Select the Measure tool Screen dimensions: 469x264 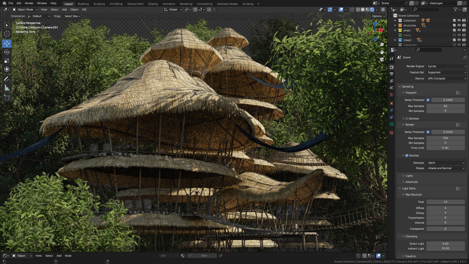[x=7, y=87]
